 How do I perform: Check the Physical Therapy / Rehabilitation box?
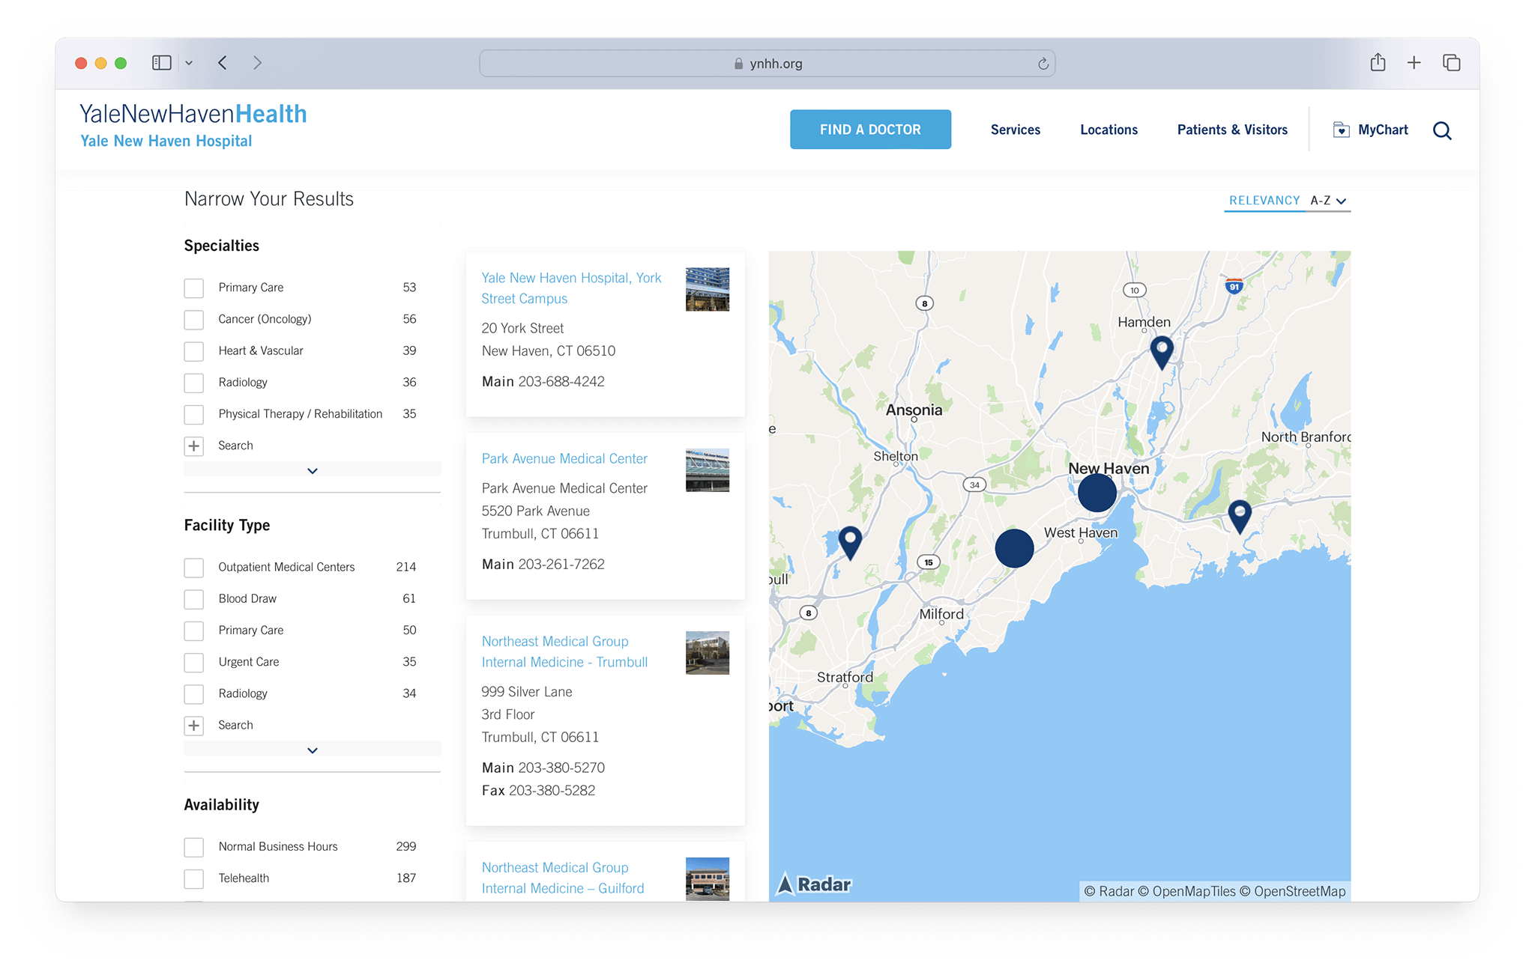coord(194,414)
